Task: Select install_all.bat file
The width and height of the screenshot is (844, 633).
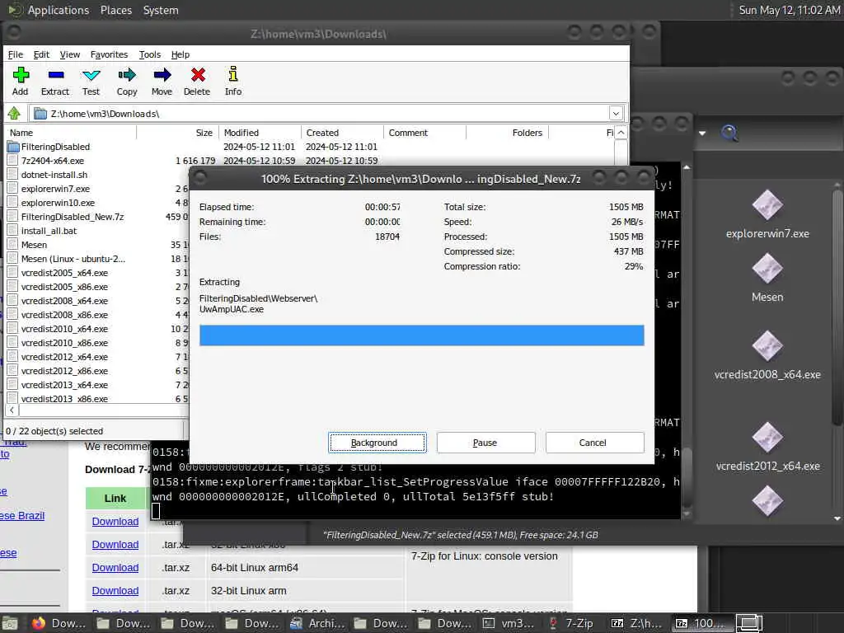Action: (49, 231)
